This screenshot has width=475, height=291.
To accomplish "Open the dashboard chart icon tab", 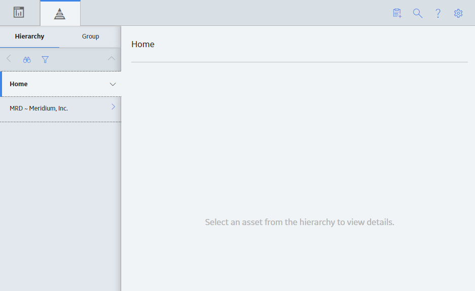I will pos(19,13).
